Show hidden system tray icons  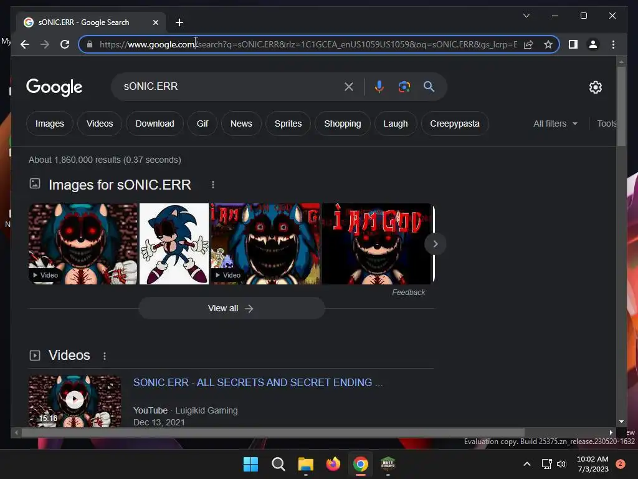(x=527, y=464)
